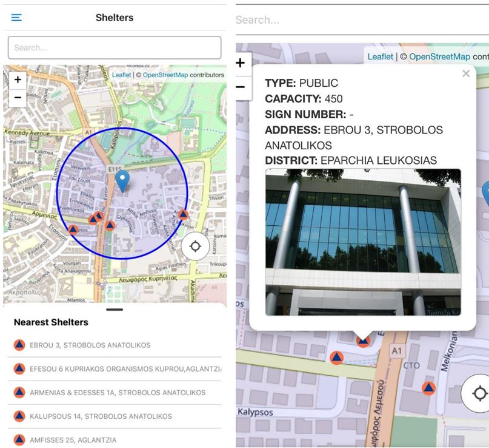This screenshot has height=448, width=489.
Task: Zoom out on the left map
Action: 18,97
